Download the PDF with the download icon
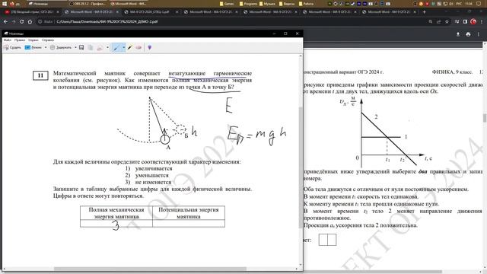The image size is (487, 274). click(x=458, y=34)
